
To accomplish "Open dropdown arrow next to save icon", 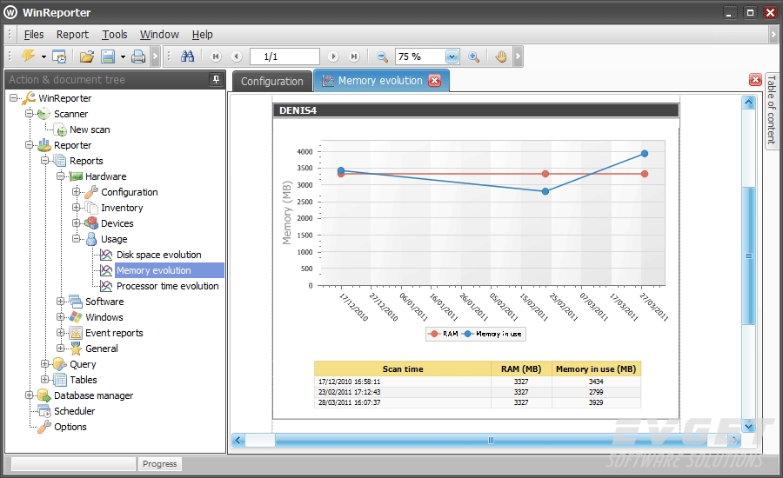I will [123, 56].
